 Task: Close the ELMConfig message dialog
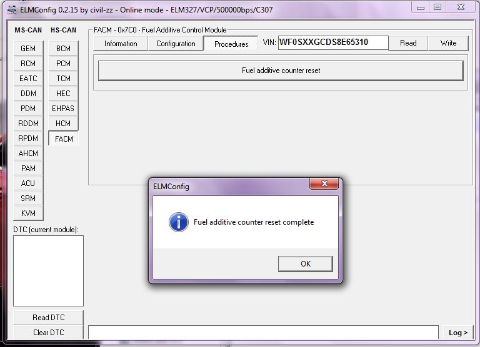(x=324, y=185)
